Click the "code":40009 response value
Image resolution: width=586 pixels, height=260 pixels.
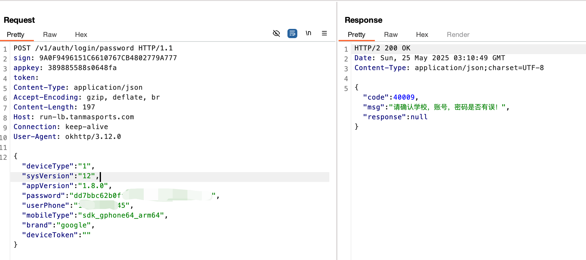tap(404, 97)
